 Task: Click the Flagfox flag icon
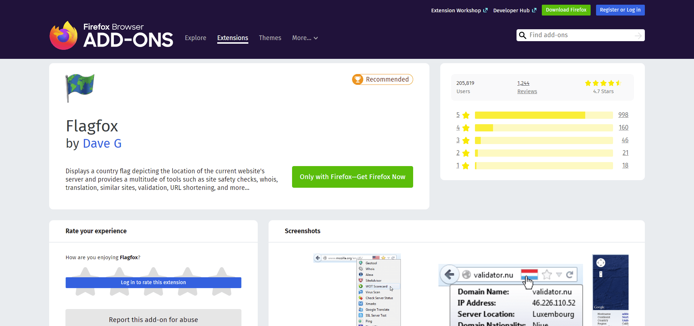(80, 88)
